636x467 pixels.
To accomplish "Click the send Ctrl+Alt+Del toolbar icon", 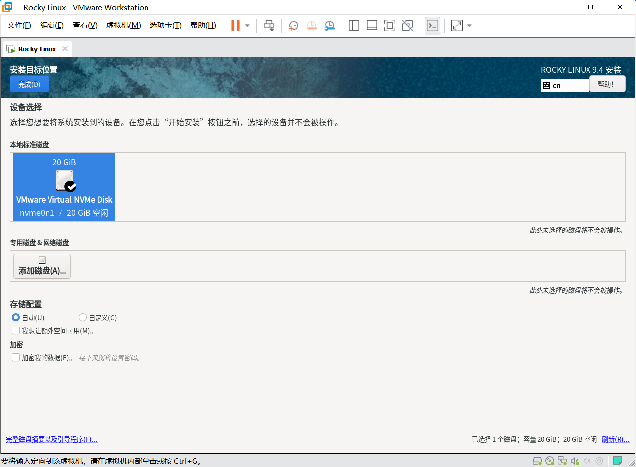I will click(269, 26).
